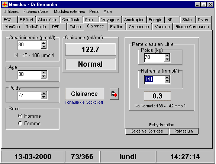Open the Potassium bottom tab
Screen dimensions: 216x164
coord(184,131)
